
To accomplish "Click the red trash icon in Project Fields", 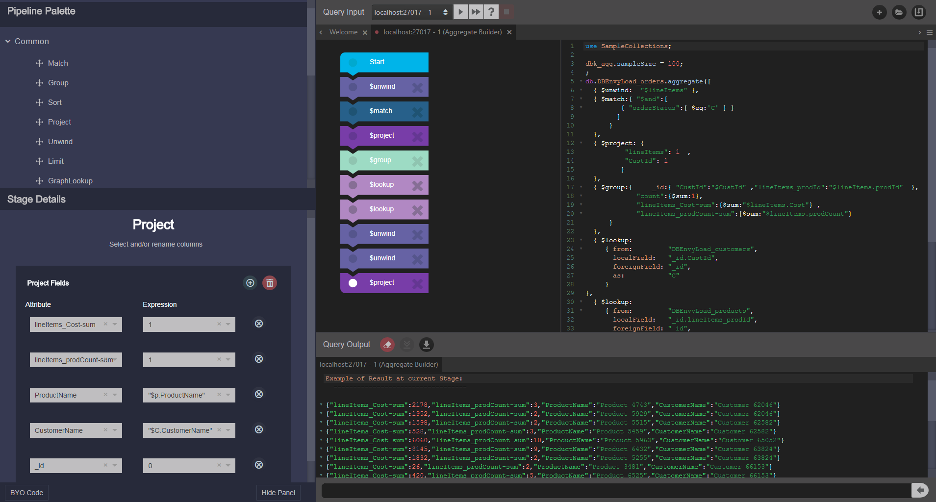I will [x=270, y=283].
